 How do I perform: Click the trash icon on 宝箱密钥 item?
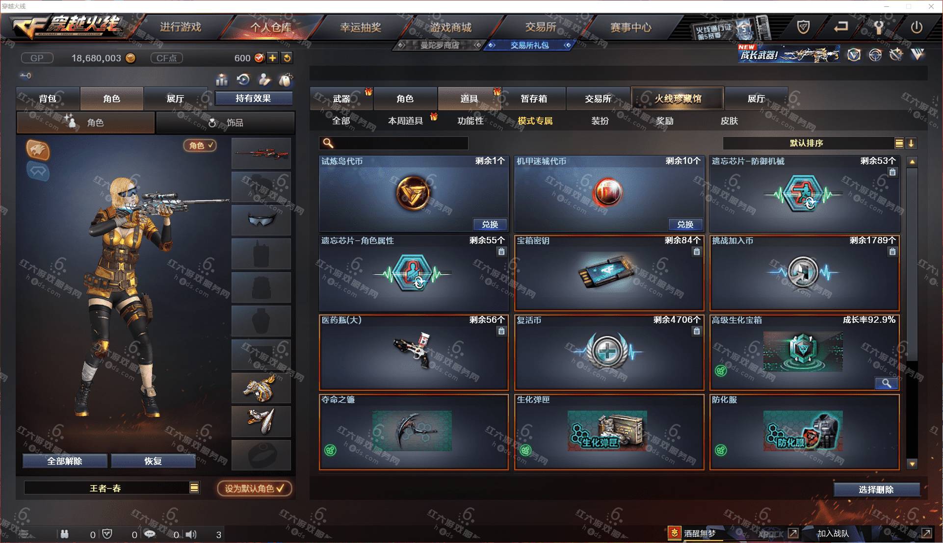(x=697, y=252)
